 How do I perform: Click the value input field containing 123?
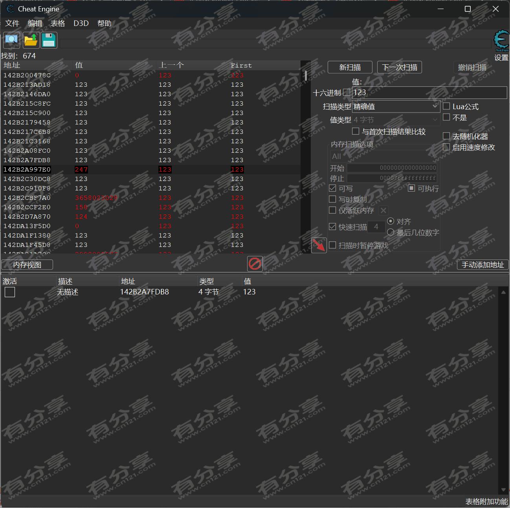429,92
